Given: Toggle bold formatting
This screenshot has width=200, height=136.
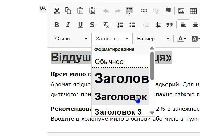Looking at the screenshot, I should click(57, 25).
